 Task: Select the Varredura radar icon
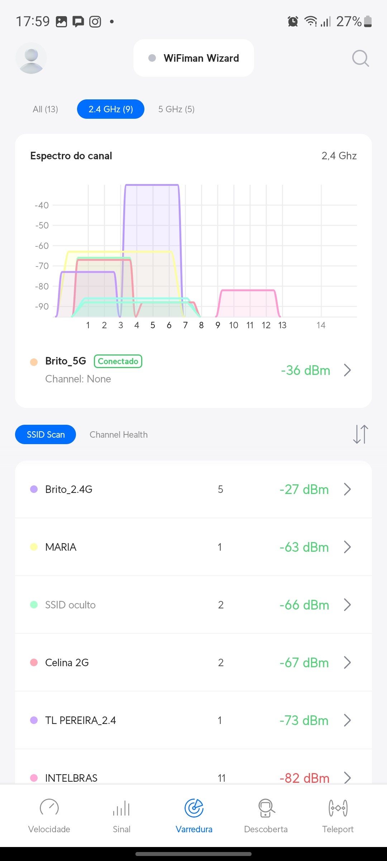click(194, 808)
